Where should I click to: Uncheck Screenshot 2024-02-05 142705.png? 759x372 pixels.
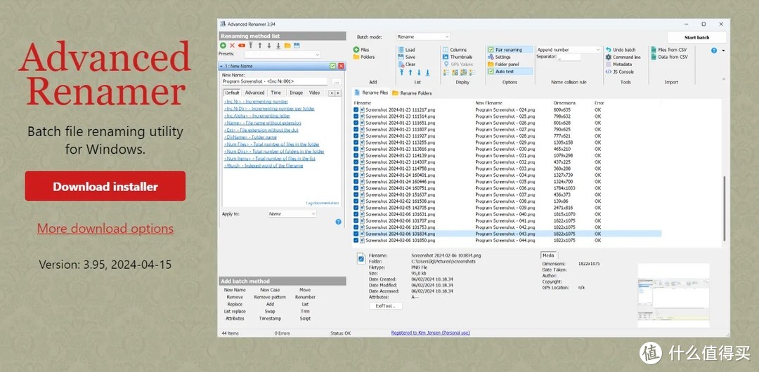point(356,208)
